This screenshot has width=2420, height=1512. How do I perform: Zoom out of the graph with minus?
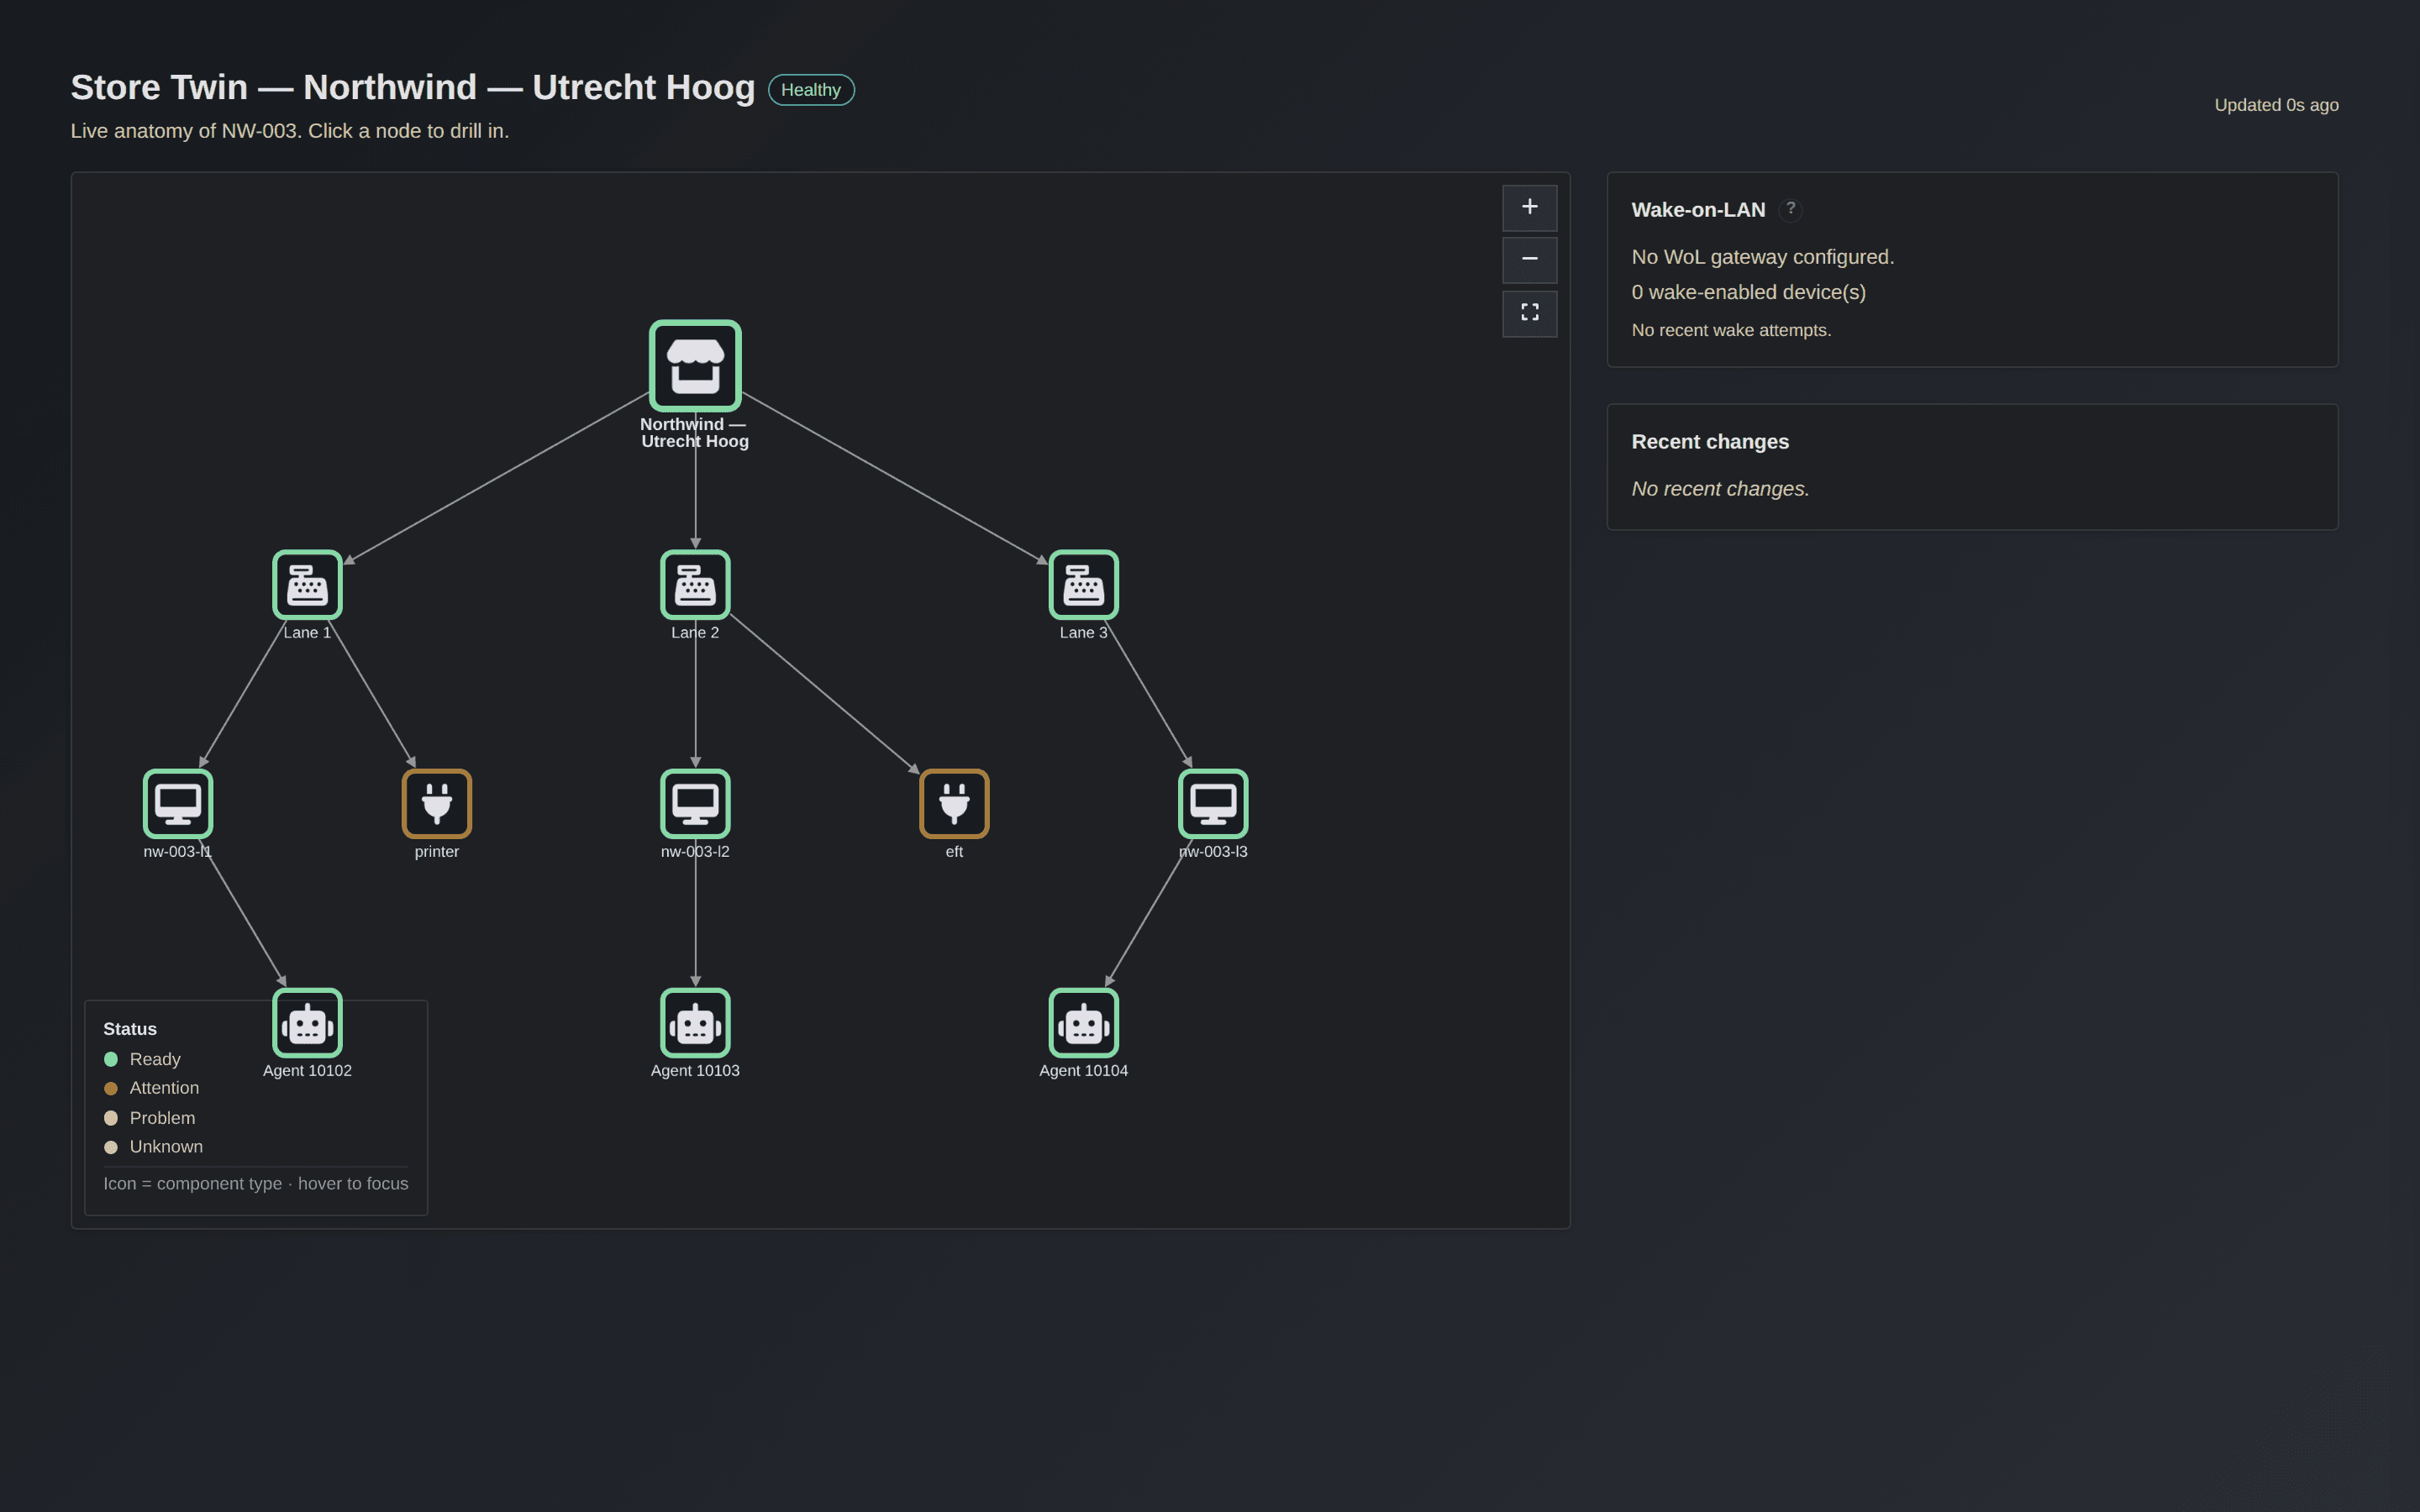click(x=1529, y=259)
